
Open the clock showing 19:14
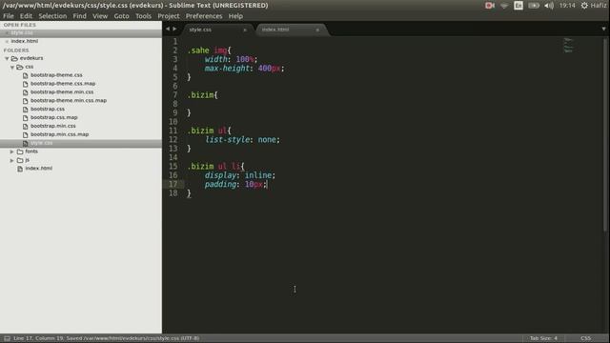567,6
